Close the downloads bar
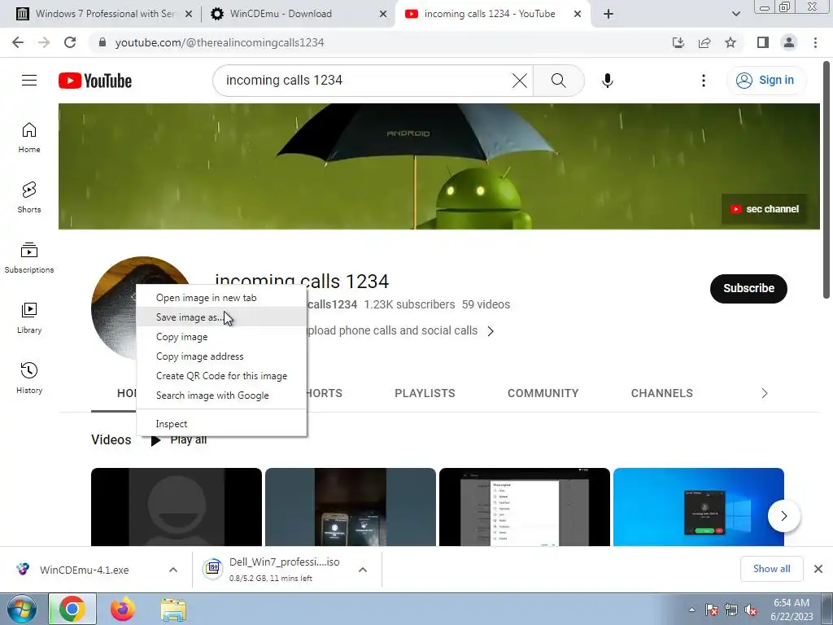Image resolution: width=833 pixels, height=625 pixels. (818, 569)
